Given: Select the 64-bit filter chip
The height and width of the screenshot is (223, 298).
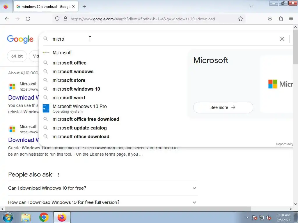Looking at the screenshot, I should (17, 56).
